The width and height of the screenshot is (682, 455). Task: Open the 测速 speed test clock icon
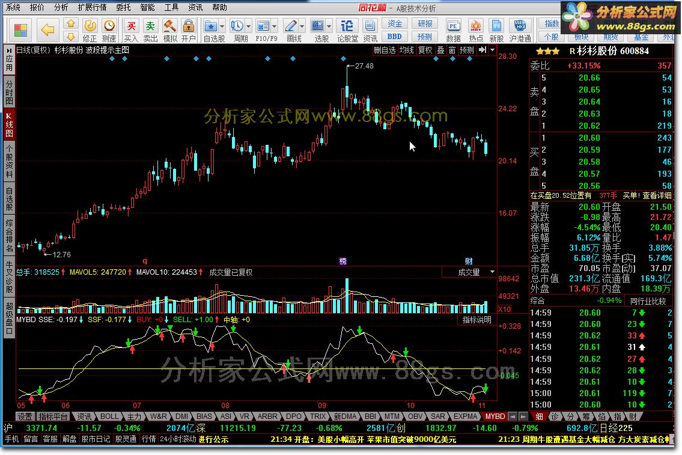coord(109,31)
